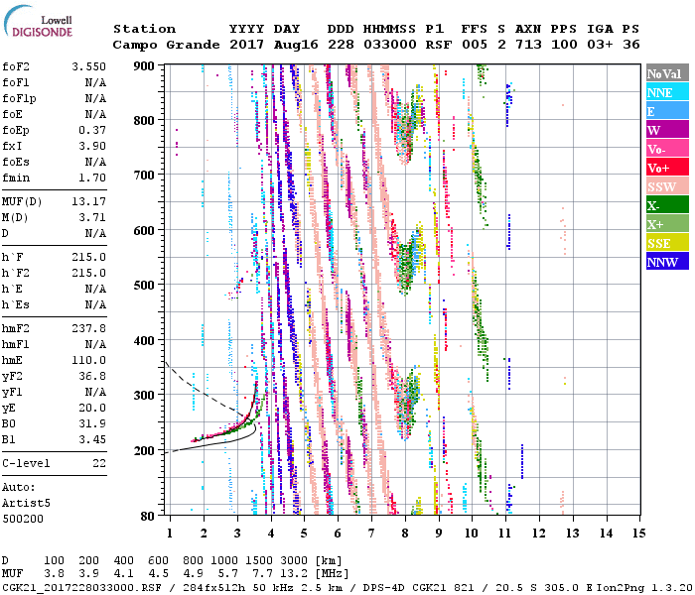This screenshot has width=695, height=595.
Task: Click the yF2 value 36.8
Action: click(x=92, y=376)
